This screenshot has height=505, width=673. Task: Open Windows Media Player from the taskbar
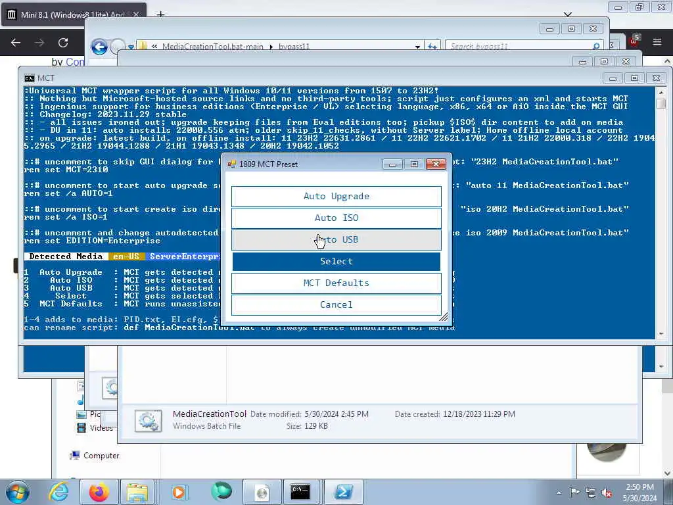click(x=179, y=492)
